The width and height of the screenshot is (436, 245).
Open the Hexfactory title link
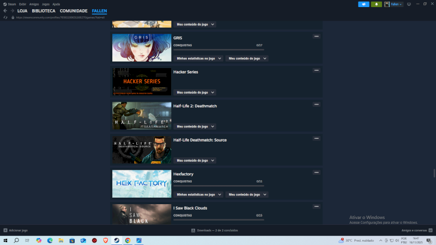point(183,174)
